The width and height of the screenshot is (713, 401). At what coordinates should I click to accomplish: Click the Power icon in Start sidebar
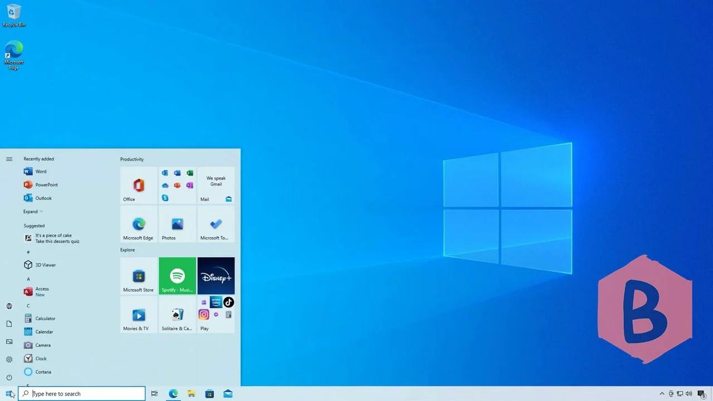click(x=9, y=377)
